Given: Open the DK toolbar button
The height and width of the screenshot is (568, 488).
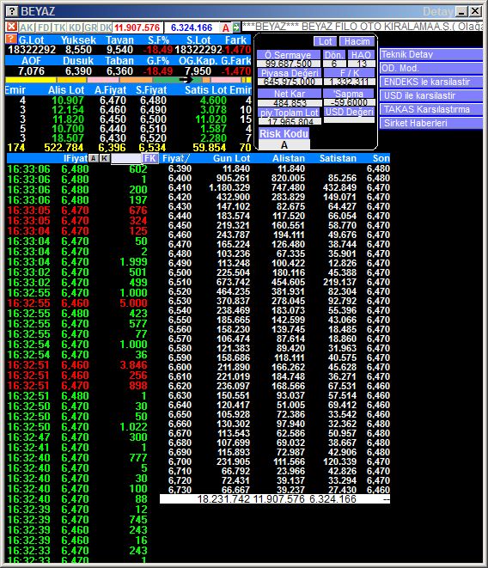Looking at the screenshot, I should 106,27.
